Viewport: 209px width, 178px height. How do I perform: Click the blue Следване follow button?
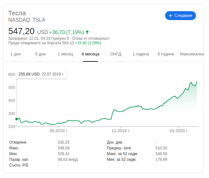click(x=180, y=16)
